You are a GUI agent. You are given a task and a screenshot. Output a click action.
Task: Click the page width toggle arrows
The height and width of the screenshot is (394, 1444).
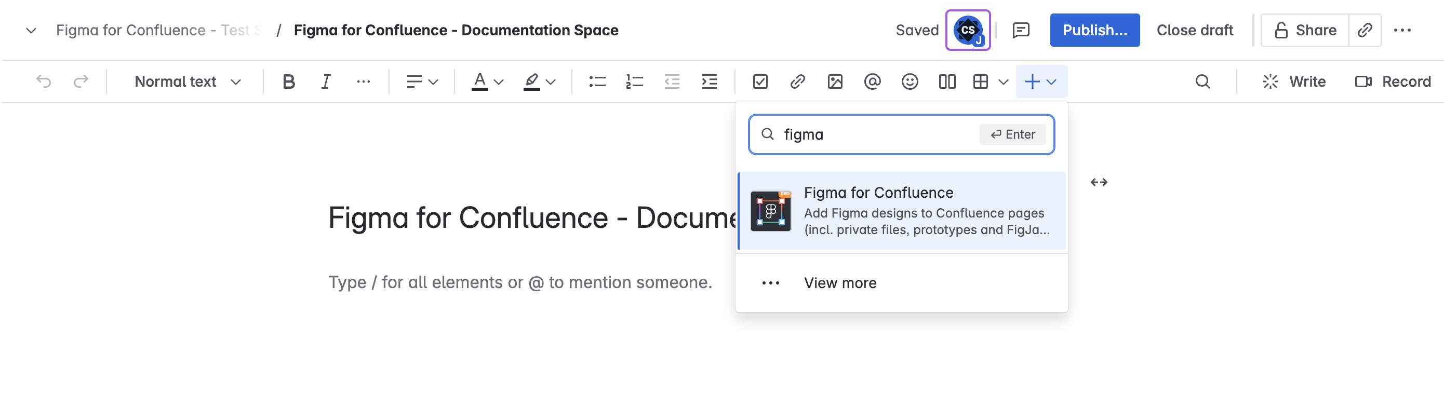[x=1099, y=182]
